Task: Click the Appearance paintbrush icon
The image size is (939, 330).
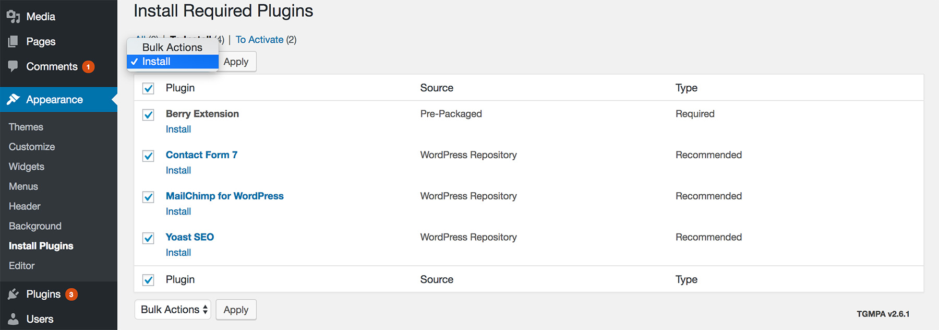Action: [x=14, y=99]
